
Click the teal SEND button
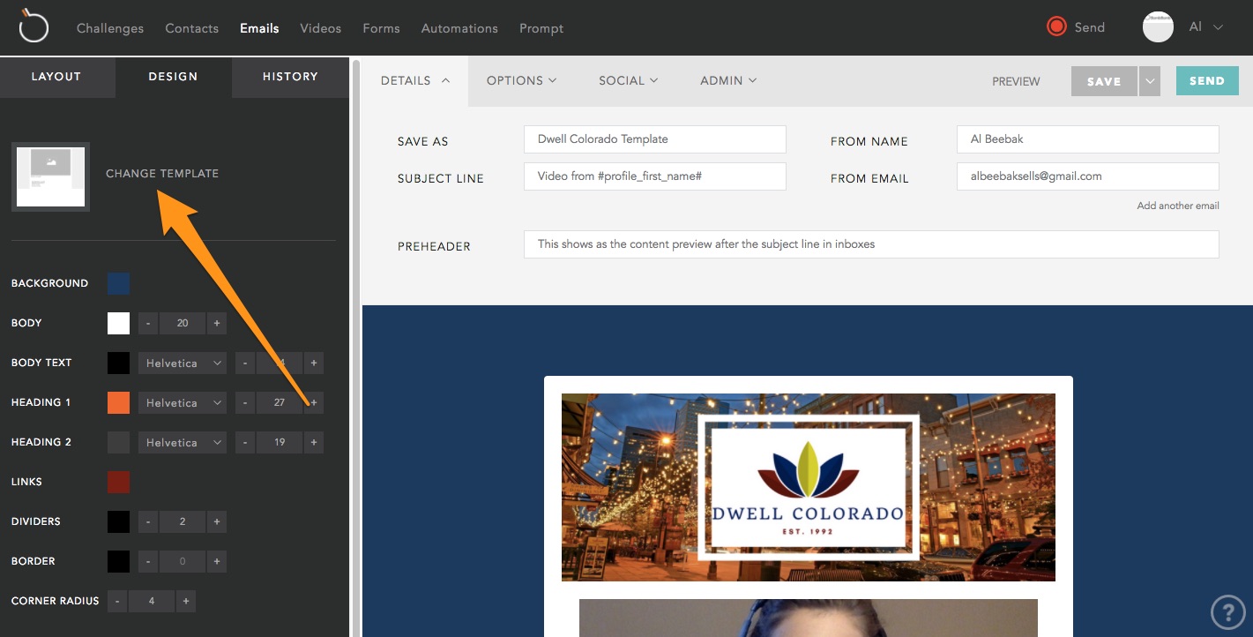(x=1207, y=81)
